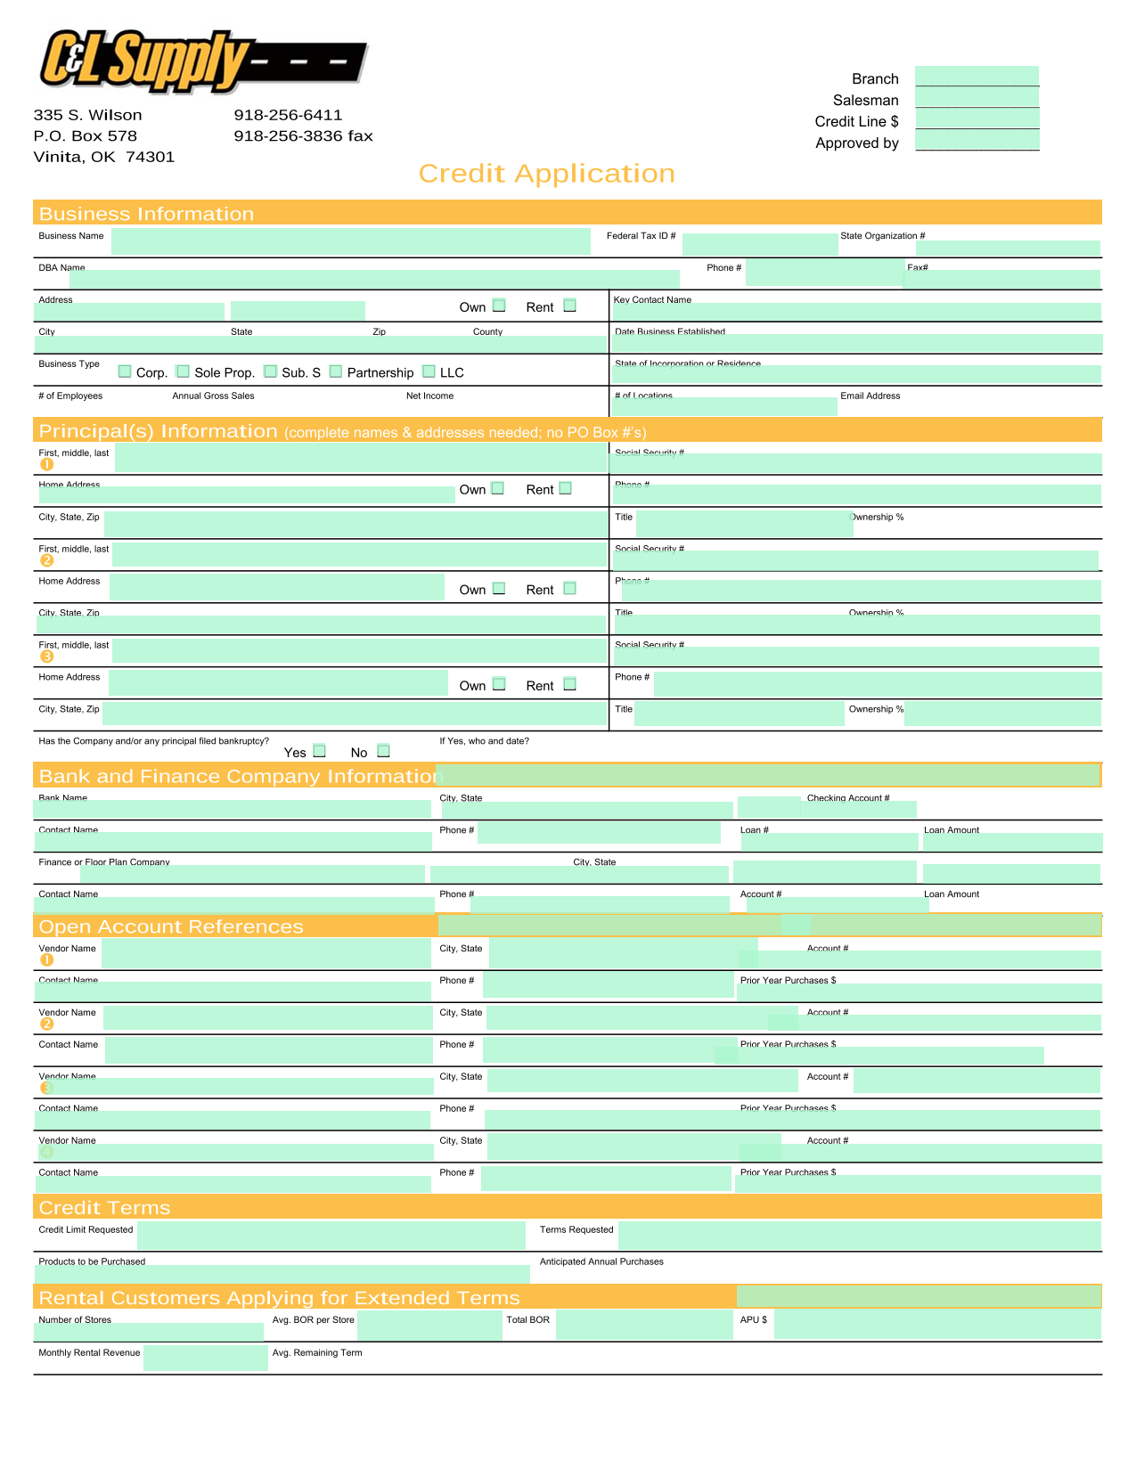Click the Products to be Purchased field
Image resolution: width=1136 pixels, height=1469 pixels.
point(282,1274)
